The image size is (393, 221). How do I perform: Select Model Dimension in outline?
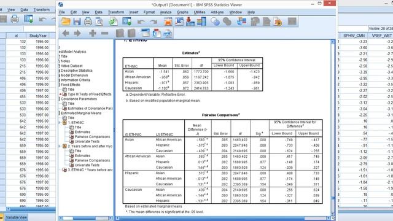click(x=74, y=76)
